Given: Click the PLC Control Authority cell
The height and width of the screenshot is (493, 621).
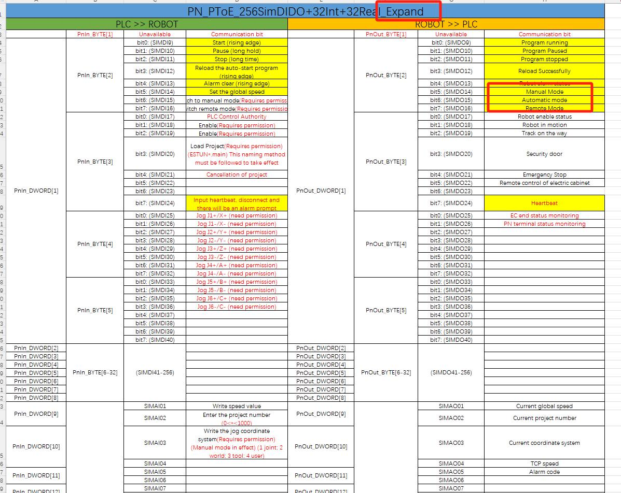Looking at the screenshot, I should coord(237,117).
